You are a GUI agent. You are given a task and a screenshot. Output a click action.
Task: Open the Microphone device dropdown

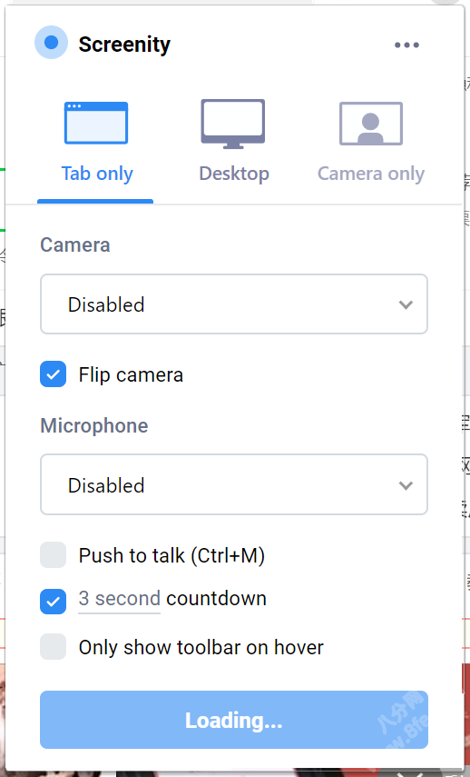tap(234, 484)
